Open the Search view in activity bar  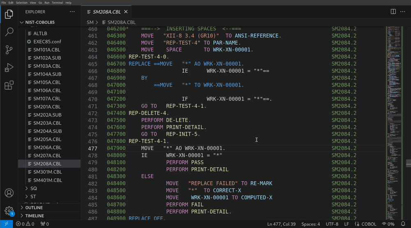[9, 32]
